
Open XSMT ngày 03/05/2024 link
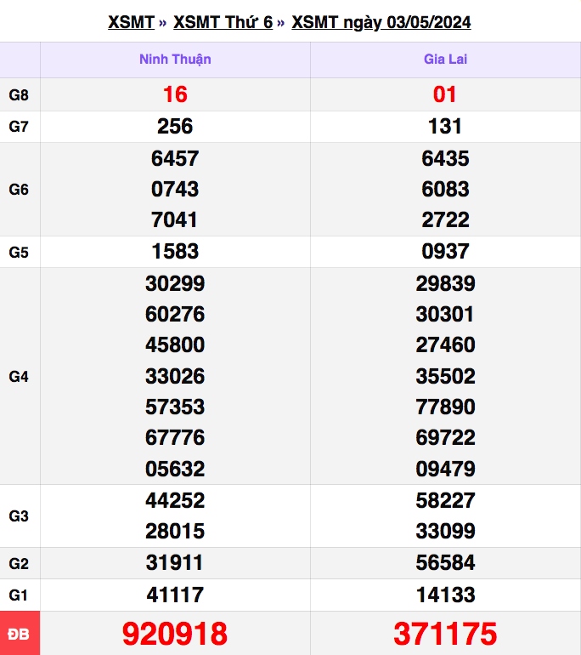pyautogui.click(x=381, y=22)
